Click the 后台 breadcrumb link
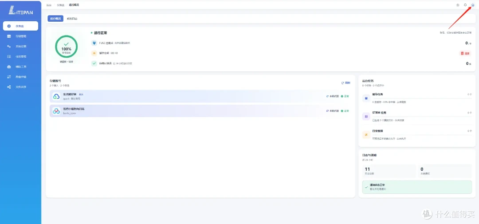Image resolution: width=479 pixels, height=224 pixels. click(x=49, y=5)
